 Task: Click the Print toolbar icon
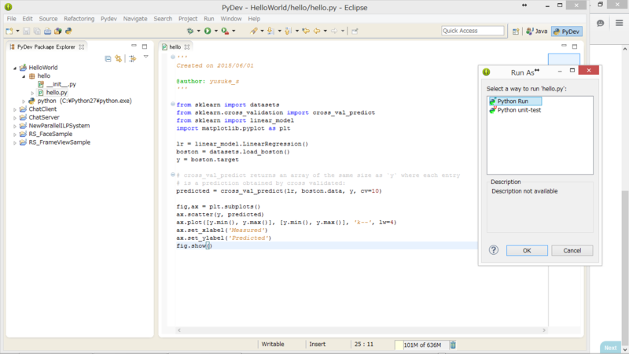47,31
